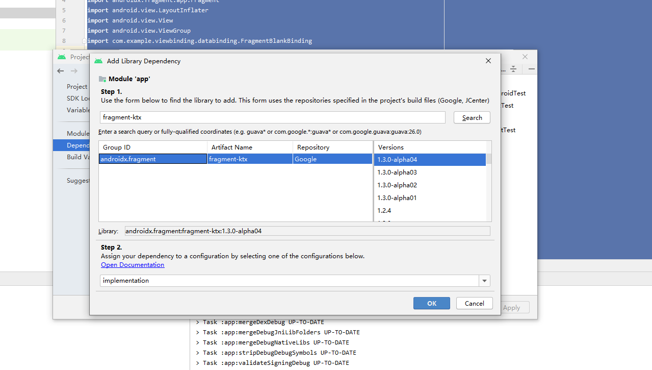The width and height of the screenshot is (652, 370).
Task: Select version 1.3.0-alpha01
Action: [x=430, y=198]
